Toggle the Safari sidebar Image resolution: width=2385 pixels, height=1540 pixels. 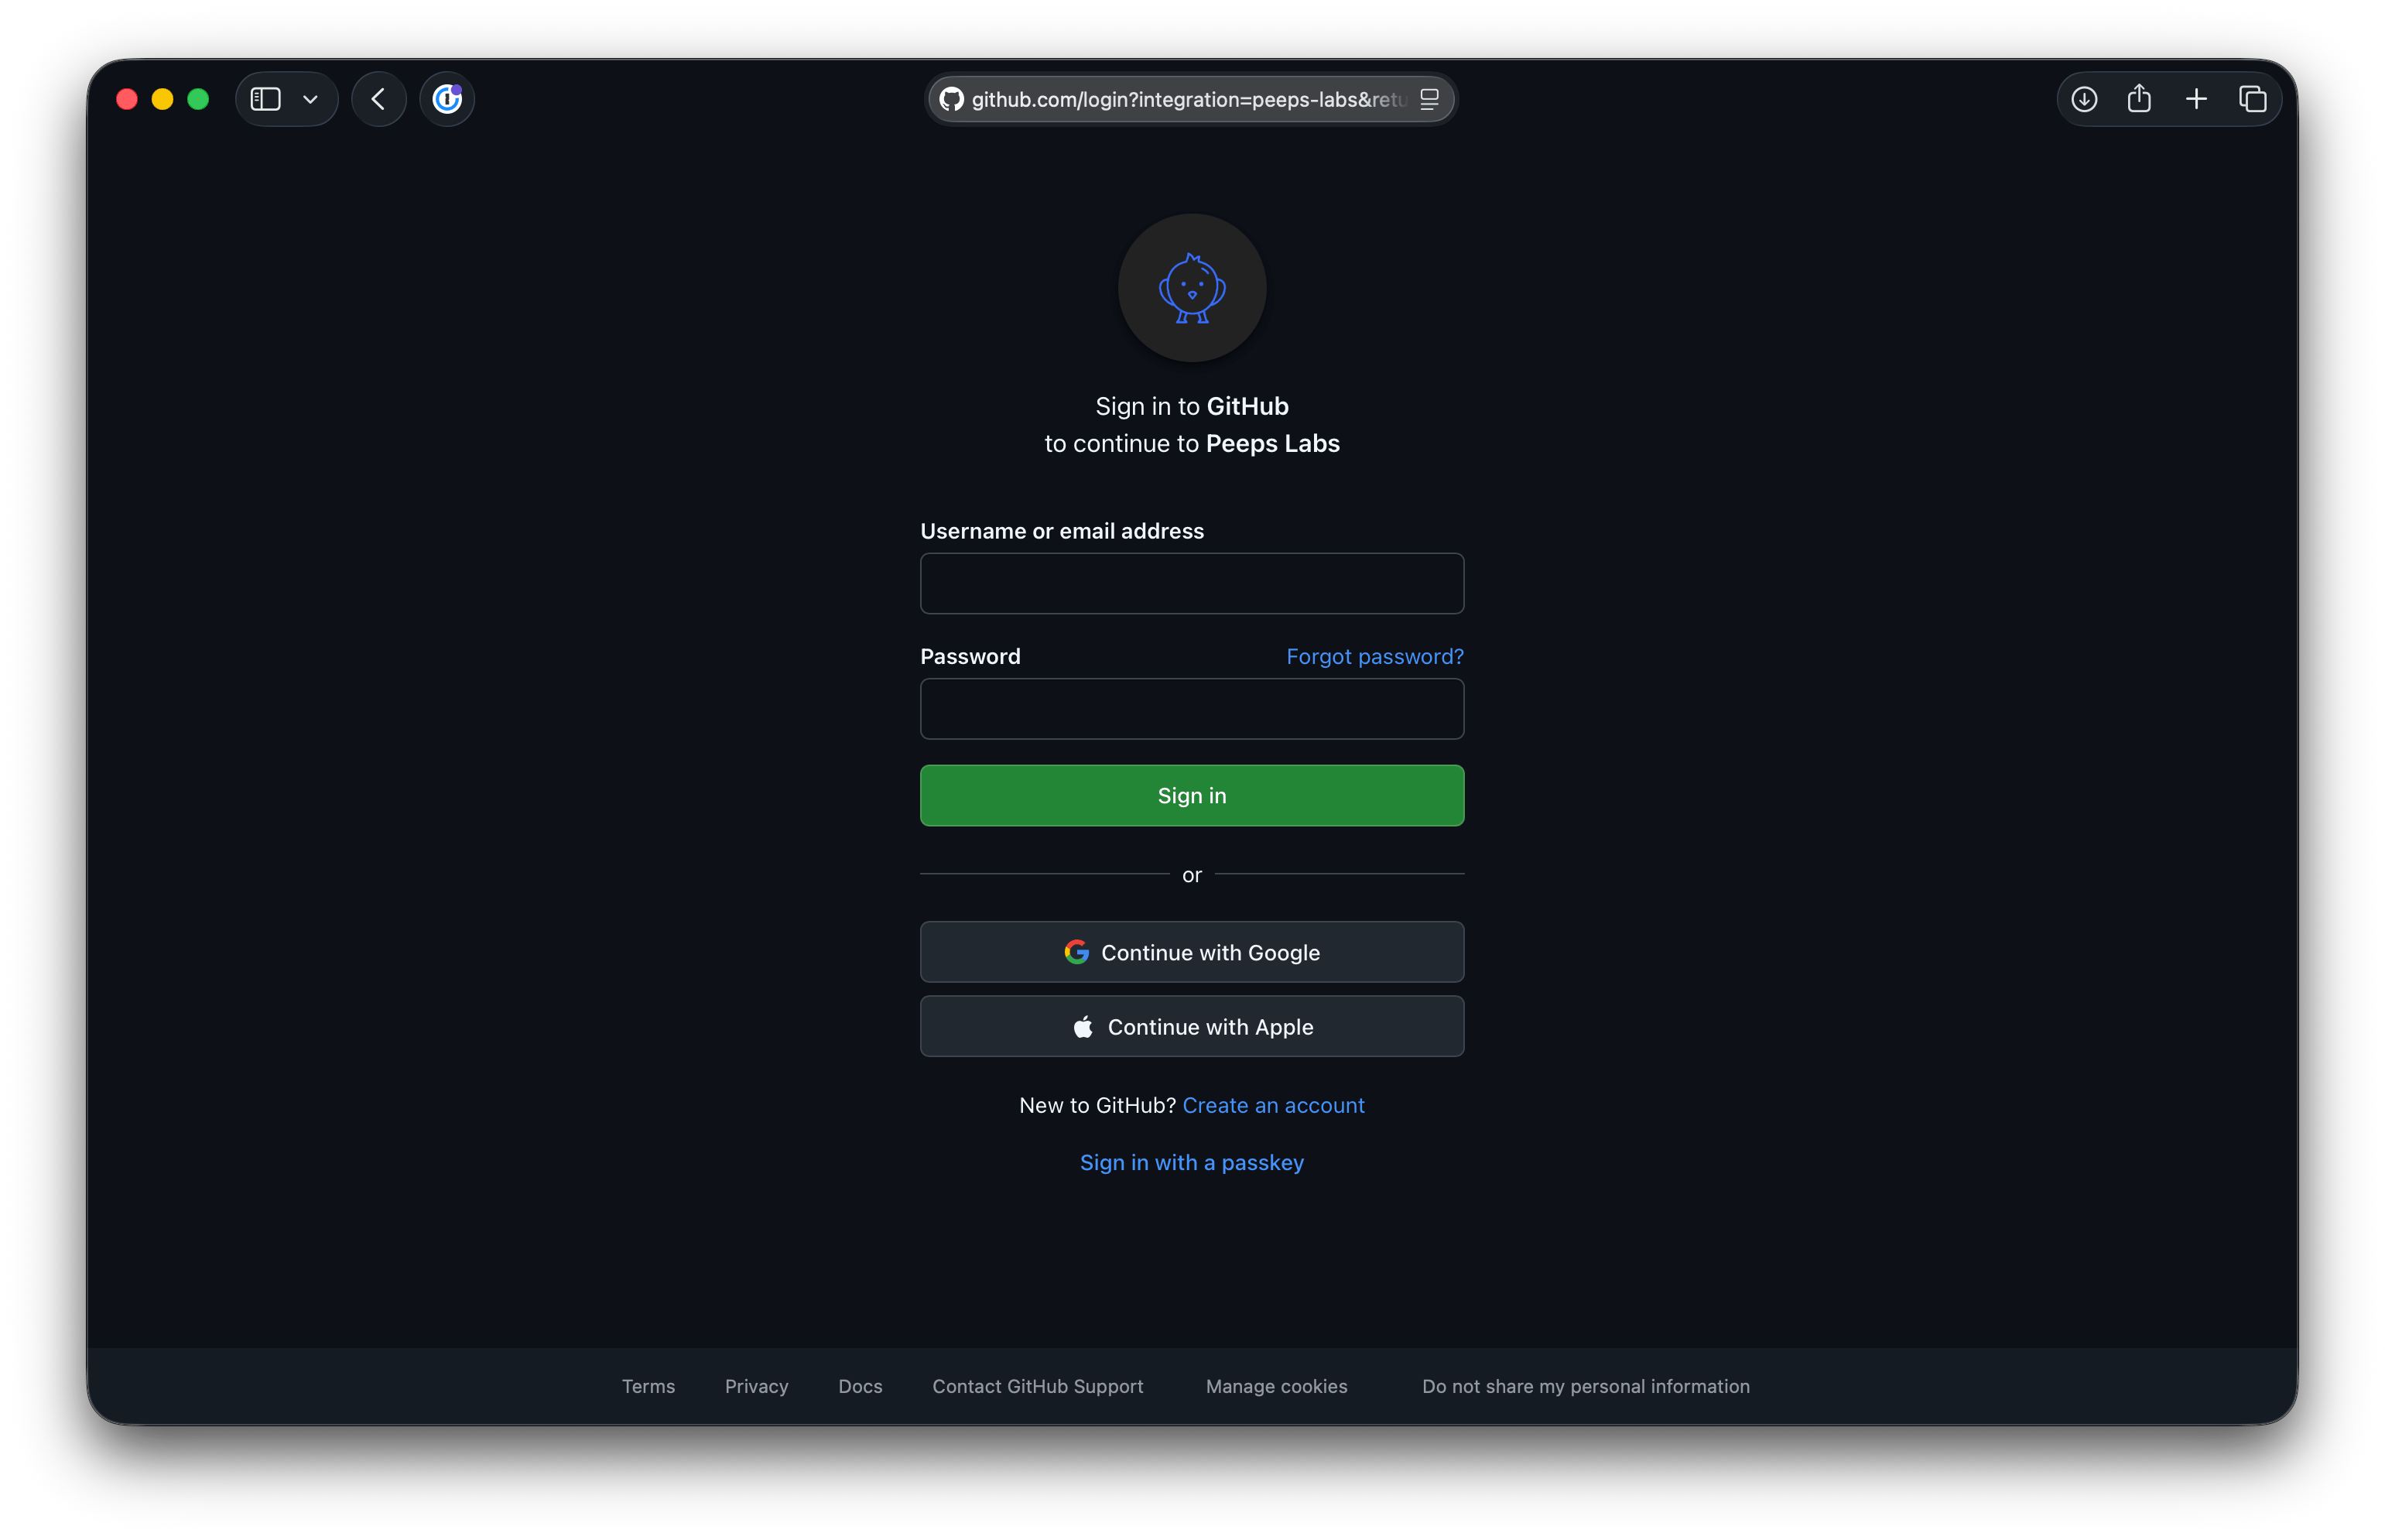pyautogui.click(x=265, y=99)
